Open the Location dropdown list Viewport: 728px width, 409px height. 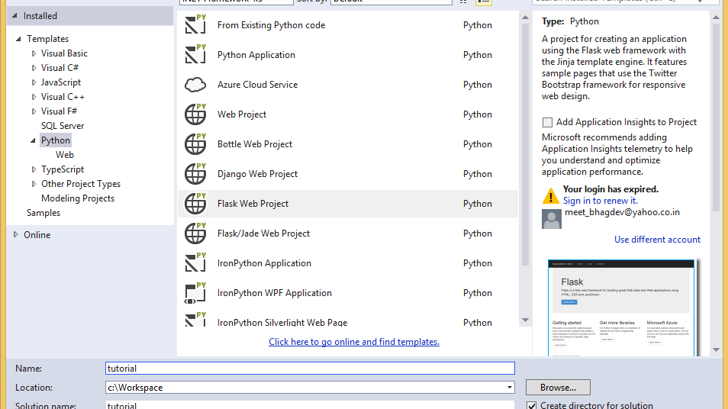pyautogui.click(x=510, y=388)
